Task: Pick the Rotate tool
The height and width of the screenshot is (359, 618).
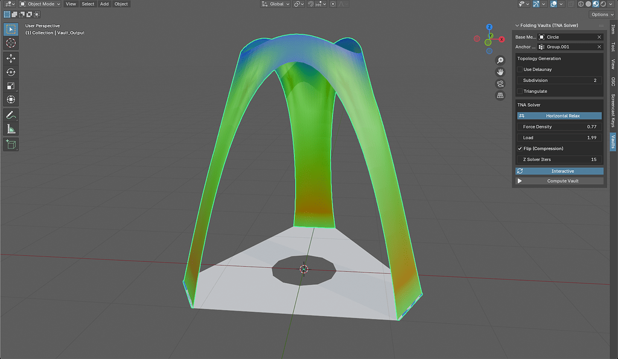Action: [x=11, y=72]
